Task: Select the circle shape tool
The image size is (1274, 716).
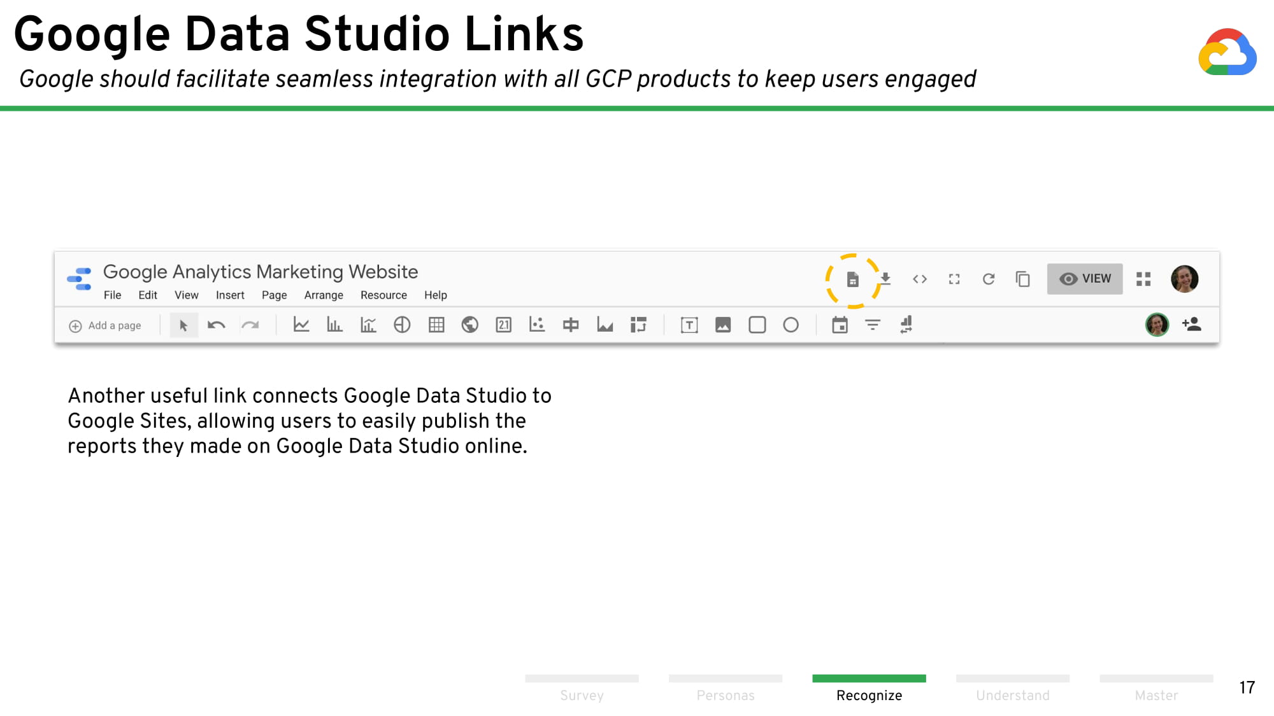Action: 791,325
